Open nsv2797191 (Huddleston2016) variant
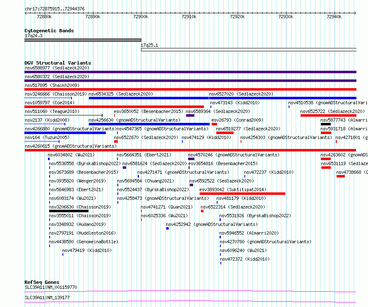Screen dimensions: 368x307 click(82, 233)
